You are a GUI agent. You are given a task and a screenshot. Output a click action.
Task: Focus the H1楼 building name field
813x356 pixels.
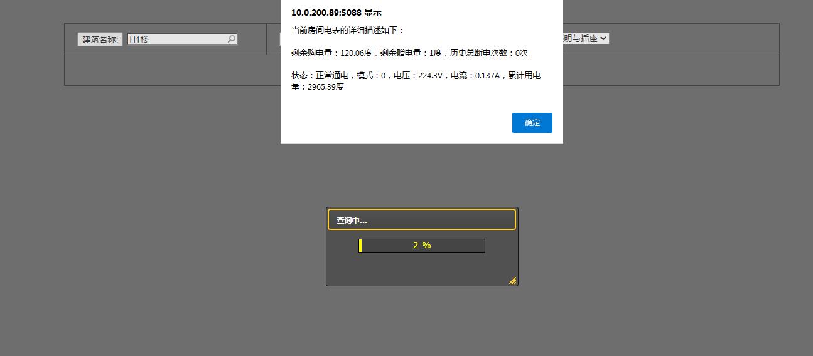coord(176,39)
